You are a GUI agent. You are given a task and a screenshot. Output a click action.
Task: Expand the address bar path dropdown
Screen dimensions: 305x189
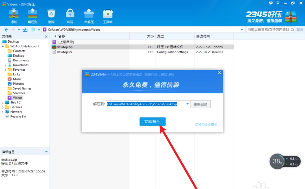tap(242, 30)
